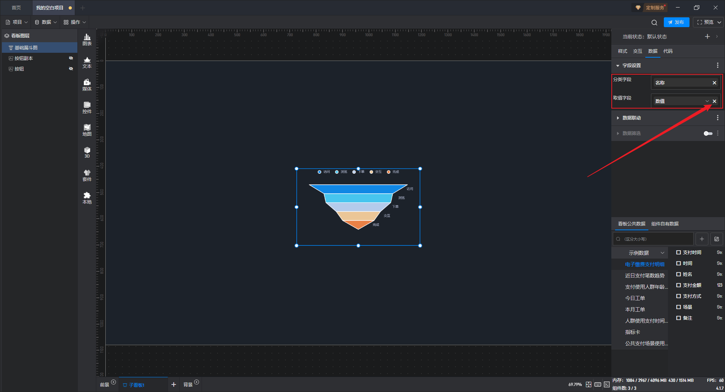Open the 地图 map components panel
The image size is (725, 392).
(87, 130)
